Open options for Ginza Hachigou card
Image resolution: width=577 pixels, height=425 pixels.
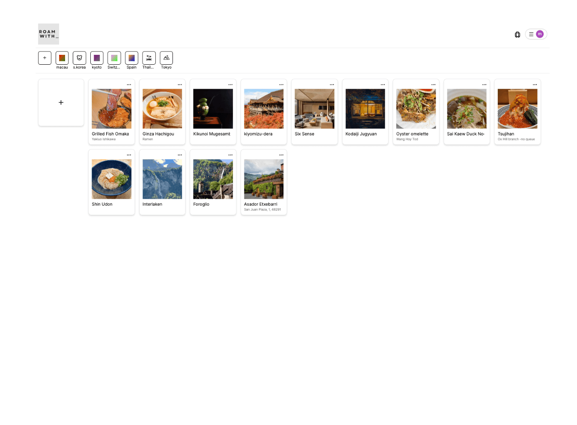point(180,85)
